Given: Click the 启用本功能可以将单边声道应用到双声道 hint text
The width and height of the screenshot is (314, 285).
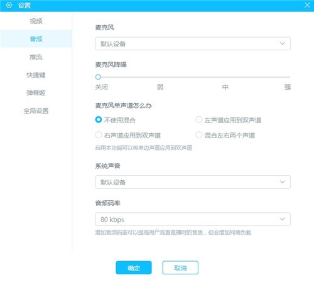Looking at the screenshot, I should point(144,148).
